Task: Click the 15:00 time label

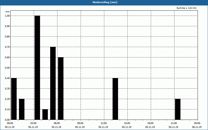Action: [127, 123]
